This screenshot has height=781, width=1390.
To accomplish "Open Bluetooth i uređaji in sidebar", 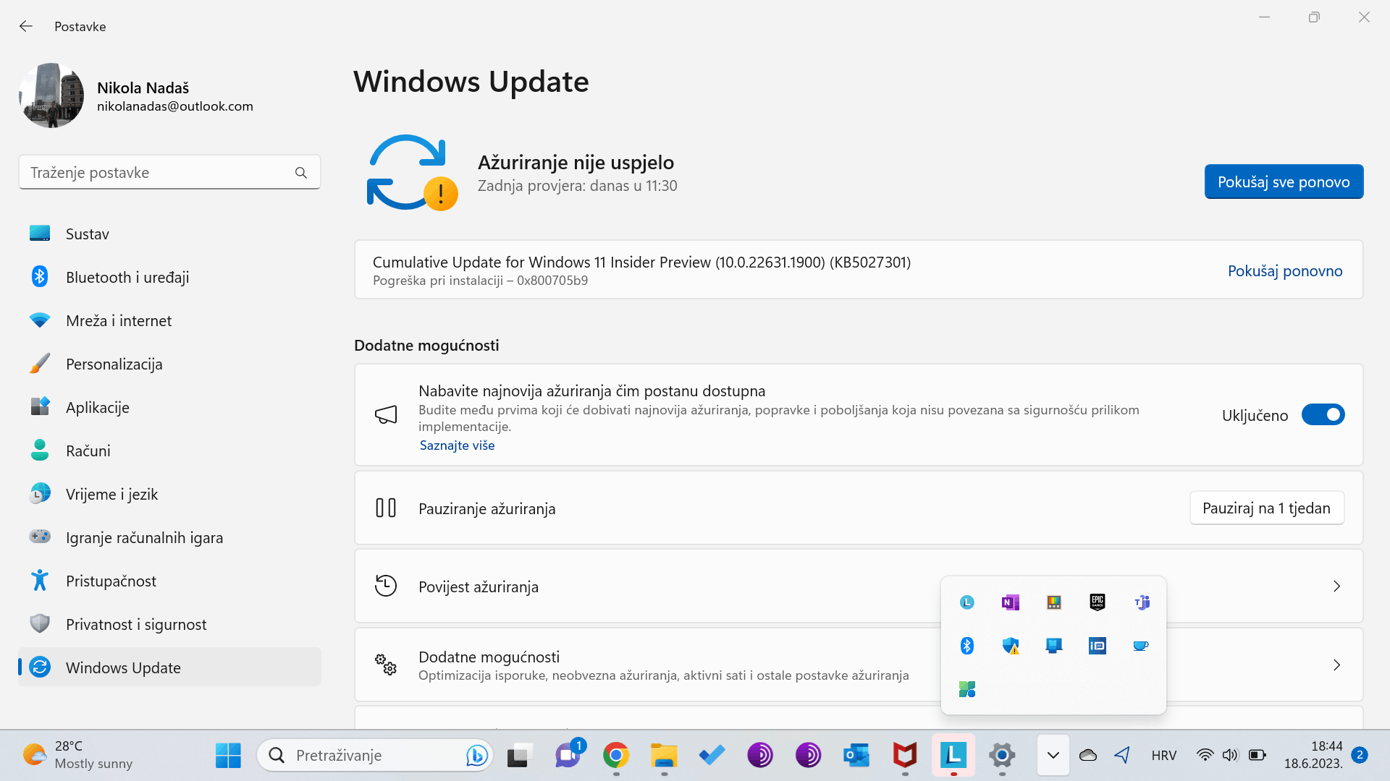I will tap(169, 277).
